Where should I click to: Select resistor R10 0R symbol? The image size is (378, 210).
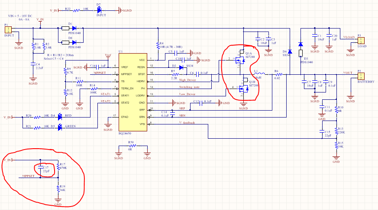(336, 109)
